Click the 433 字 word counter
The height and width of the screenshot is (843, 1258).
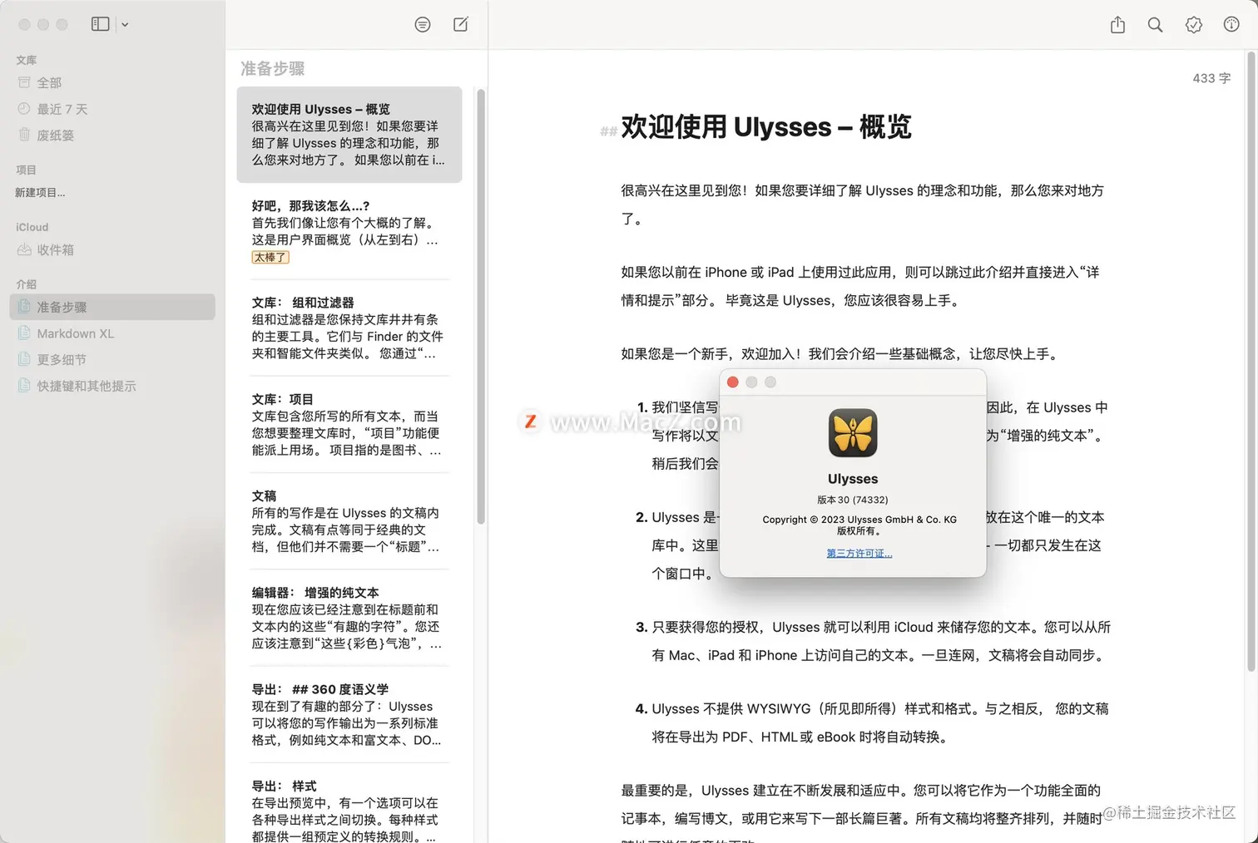pos(1211,78)
